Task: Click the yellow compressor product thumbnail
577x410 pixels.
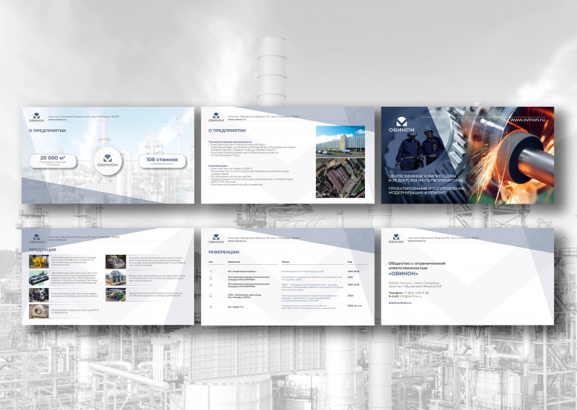Action: click(x=39, y=261)
